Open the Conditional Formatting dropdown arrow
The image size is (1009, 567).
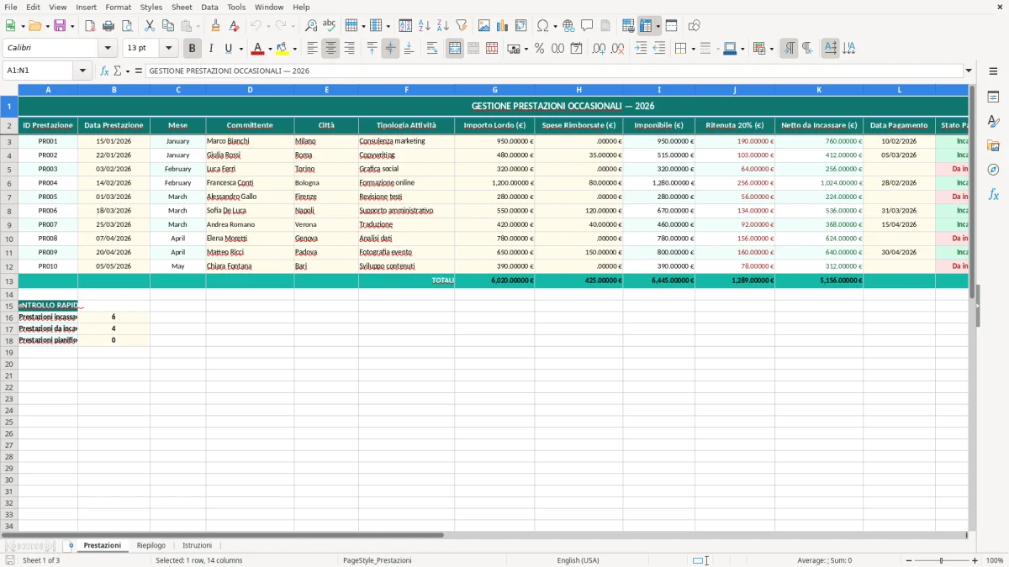tap(771, 49)
